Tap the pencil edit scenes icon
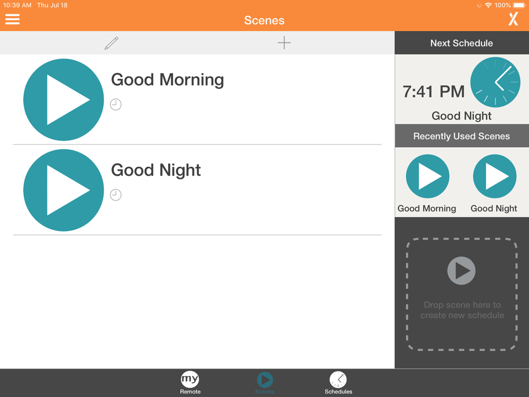Screen dimensions: 529x397 (111, 43)
